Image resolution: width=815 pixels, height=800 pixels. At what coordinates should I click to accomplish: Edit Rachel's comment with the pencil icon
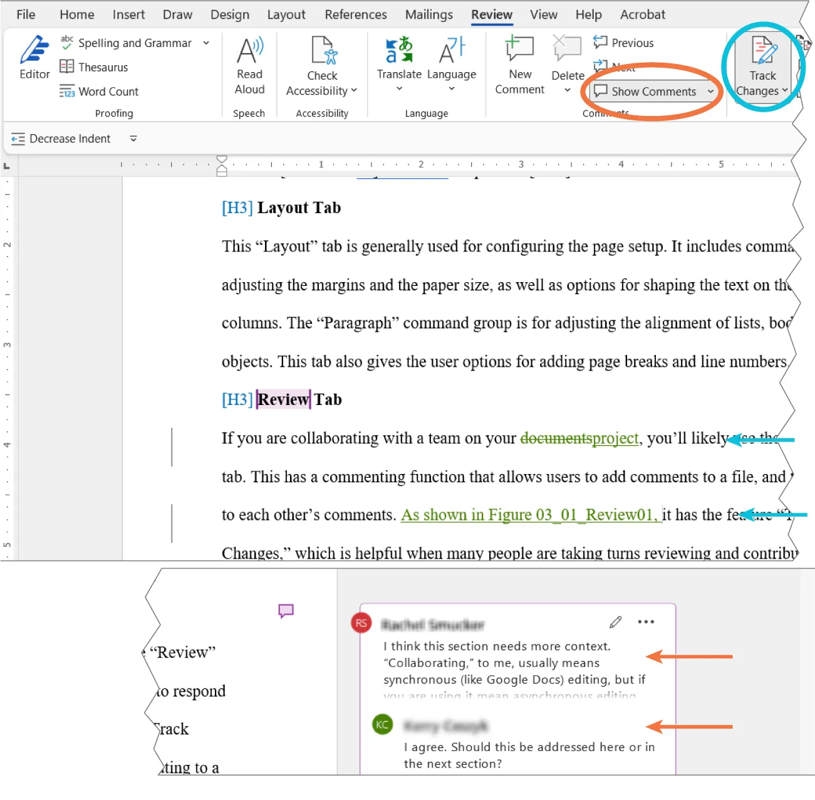tap(615, 622)
